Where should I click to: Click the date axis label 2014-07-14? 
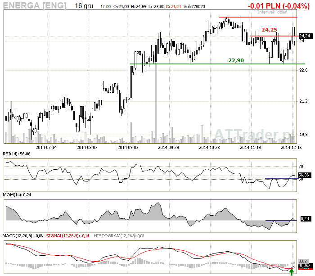tap(46, 148)
